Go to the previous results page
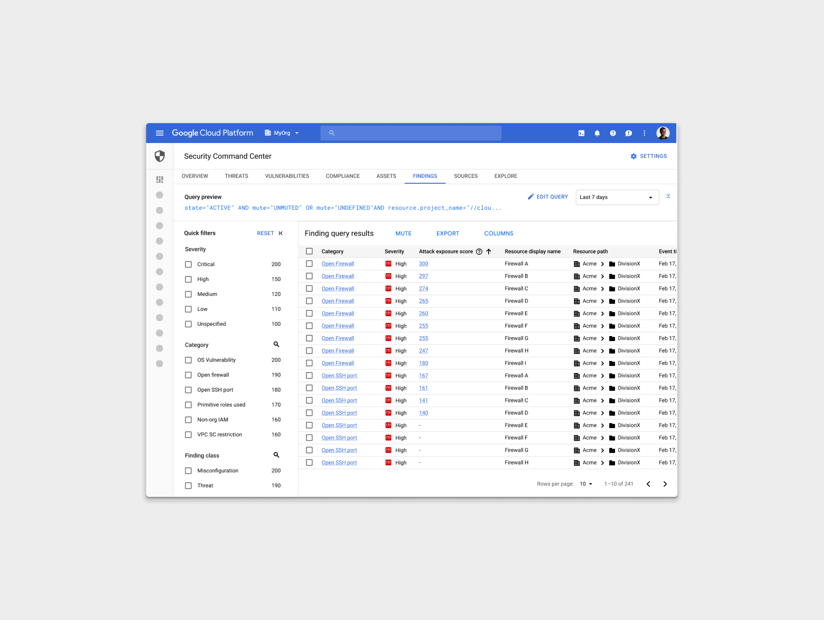Viewport: 824px width, 620px height. (x=648, y=484)
